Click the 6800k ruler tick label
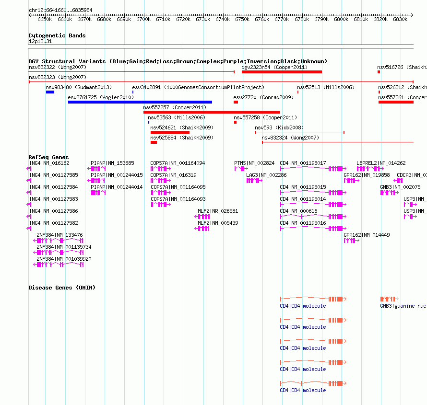Screen dimensions: 427x405 point(341,19)
